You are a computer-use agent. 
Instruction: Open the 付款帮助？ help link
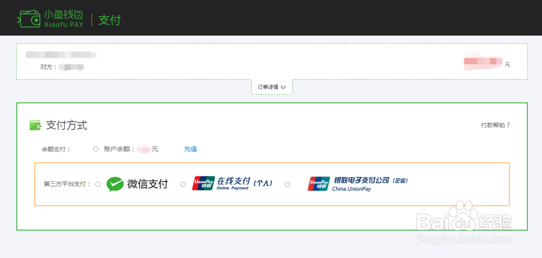point(495,125)
